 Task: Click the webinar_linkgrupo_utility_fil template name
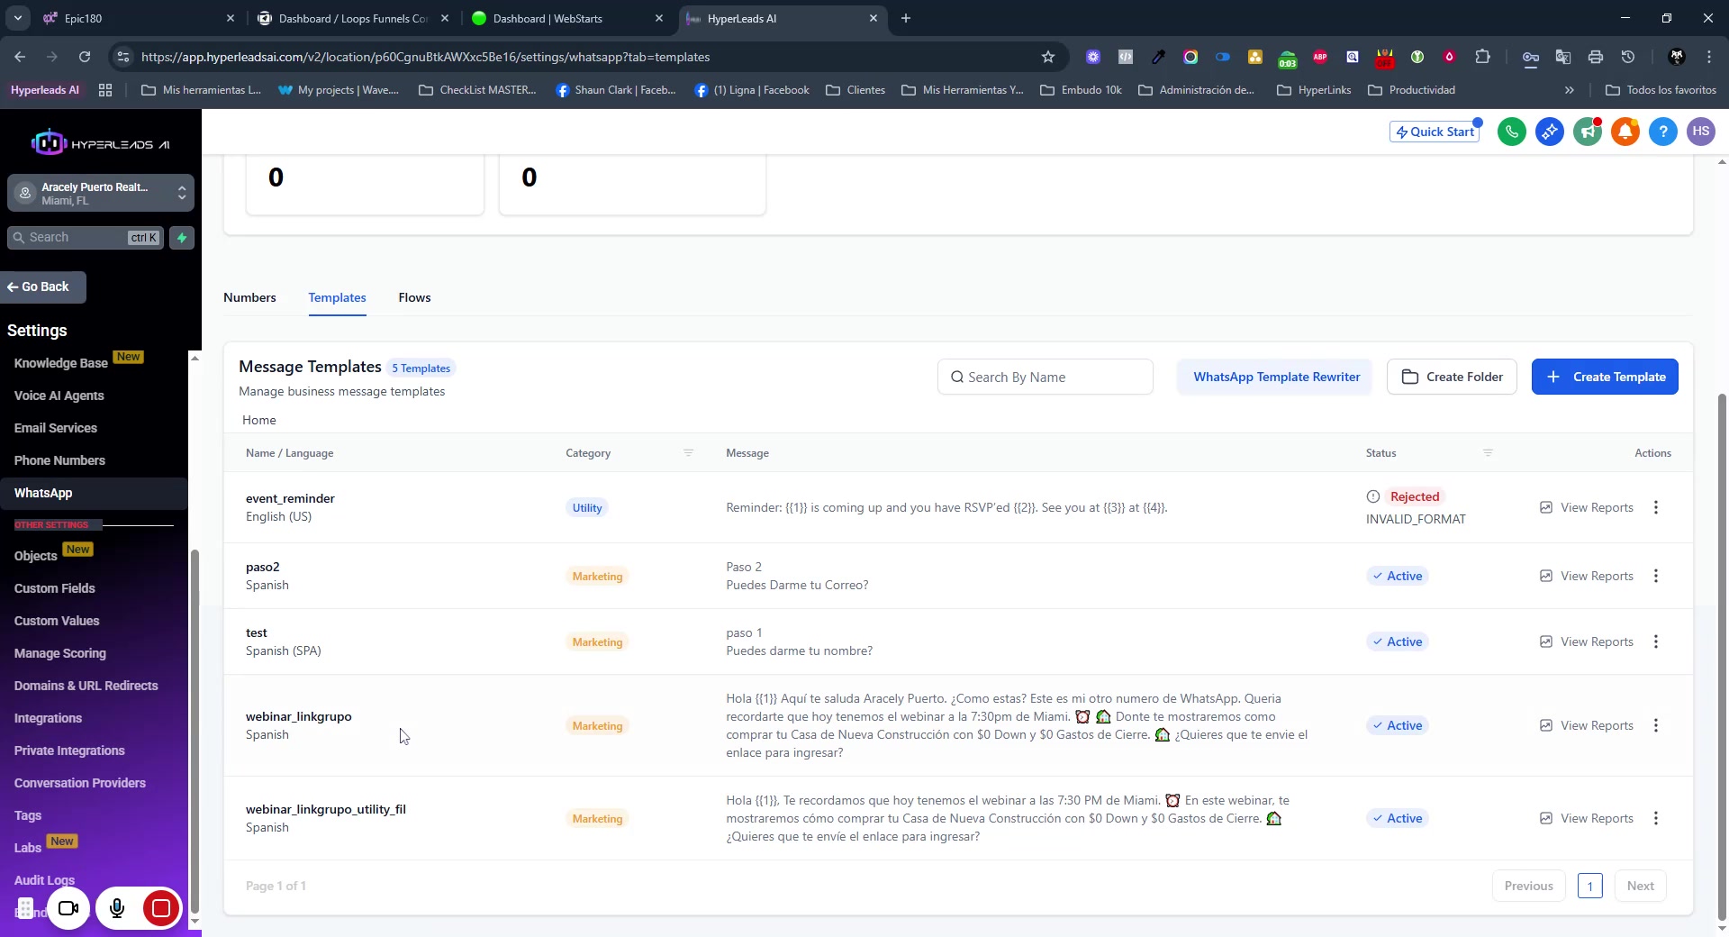325,809
